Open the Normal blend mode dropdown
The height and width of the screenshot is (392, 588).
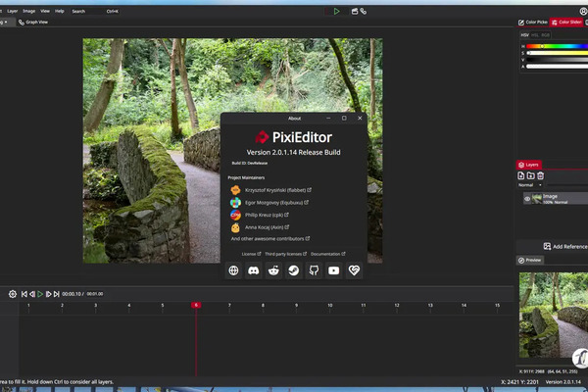point(530,185)
